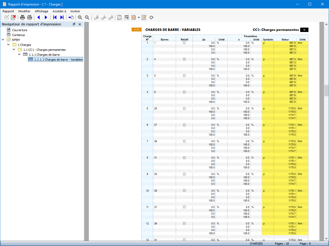
Task: Click the Relatif checkbox for barre 29
Action: [184, 141]
